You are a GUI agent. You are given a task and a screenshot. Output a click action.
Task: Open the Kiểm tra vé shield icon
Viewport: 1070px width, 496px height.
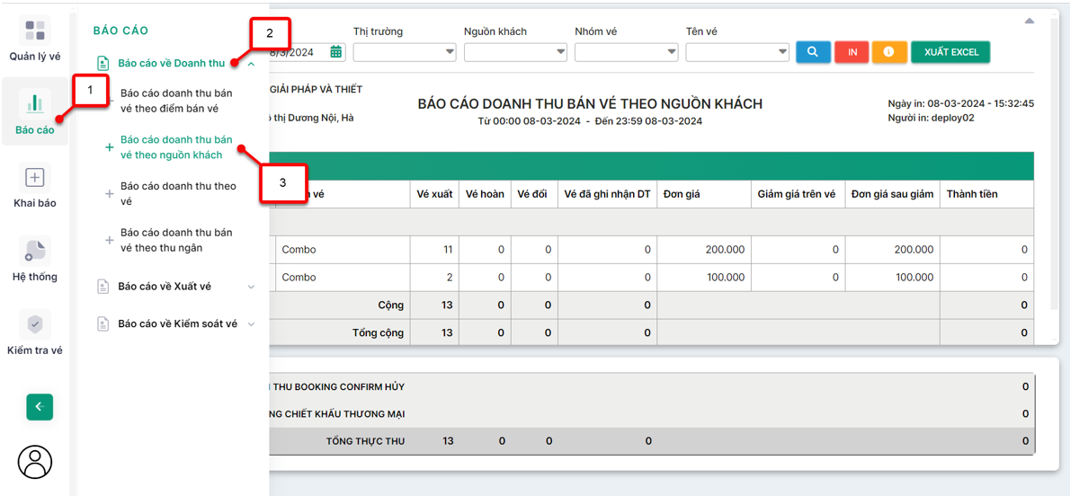click(x=35, y=324)
